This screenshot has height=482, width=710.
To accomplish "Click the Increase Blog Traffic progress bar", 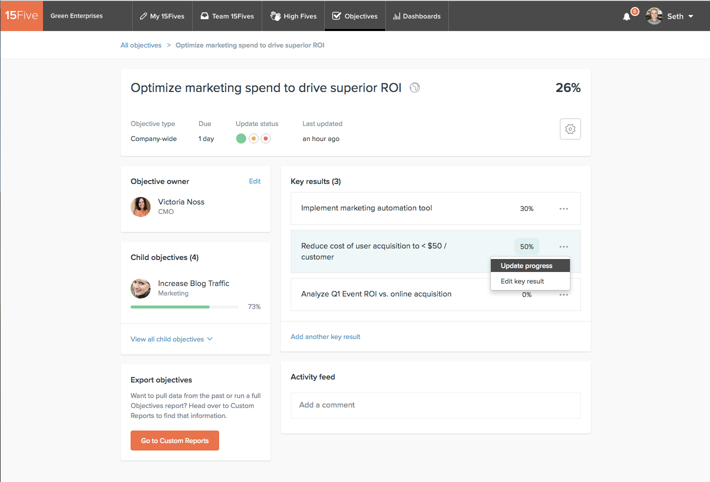I will click(185, 306).
